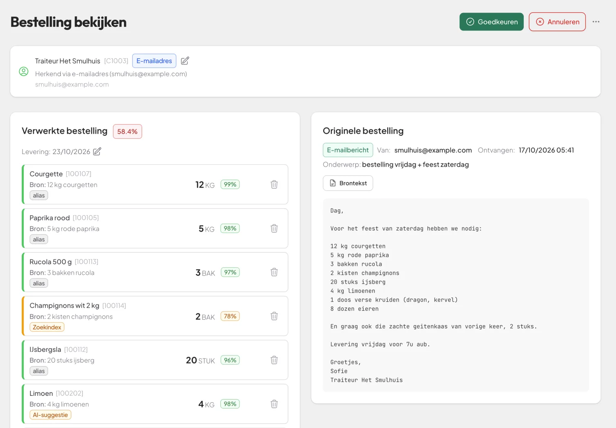The height and width of the screenshot is (428, 616).
Task: Select the 20 STUK quantity for IJsbergsla
Action: [200, 361]
